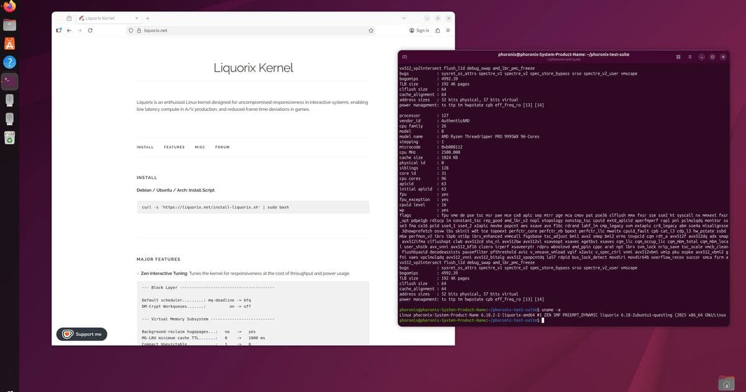Image resolution: width=746 pixels, height=392 pixels.
Task: Launch Ubuntu Software from the dock
Action: (9, 44)
